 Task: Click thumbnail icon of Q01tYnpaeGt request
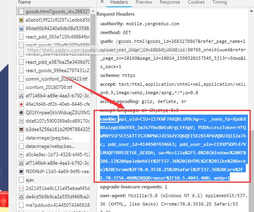click(21, 113)
